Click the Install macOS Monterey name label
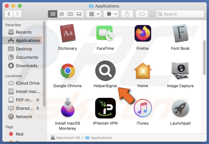This screenshot has width=209, height=144. (67, 126)
